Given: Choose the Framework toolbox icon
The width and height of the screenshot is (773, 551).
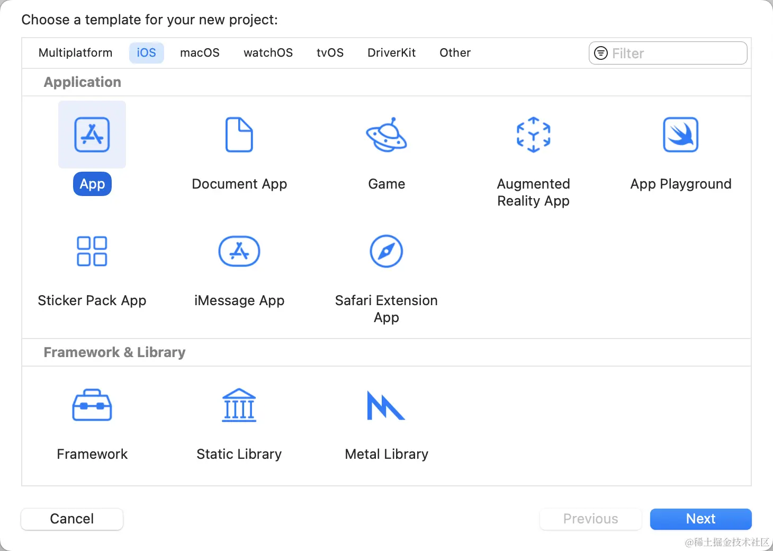Looking at the screenshot, I should pos(92,405).
